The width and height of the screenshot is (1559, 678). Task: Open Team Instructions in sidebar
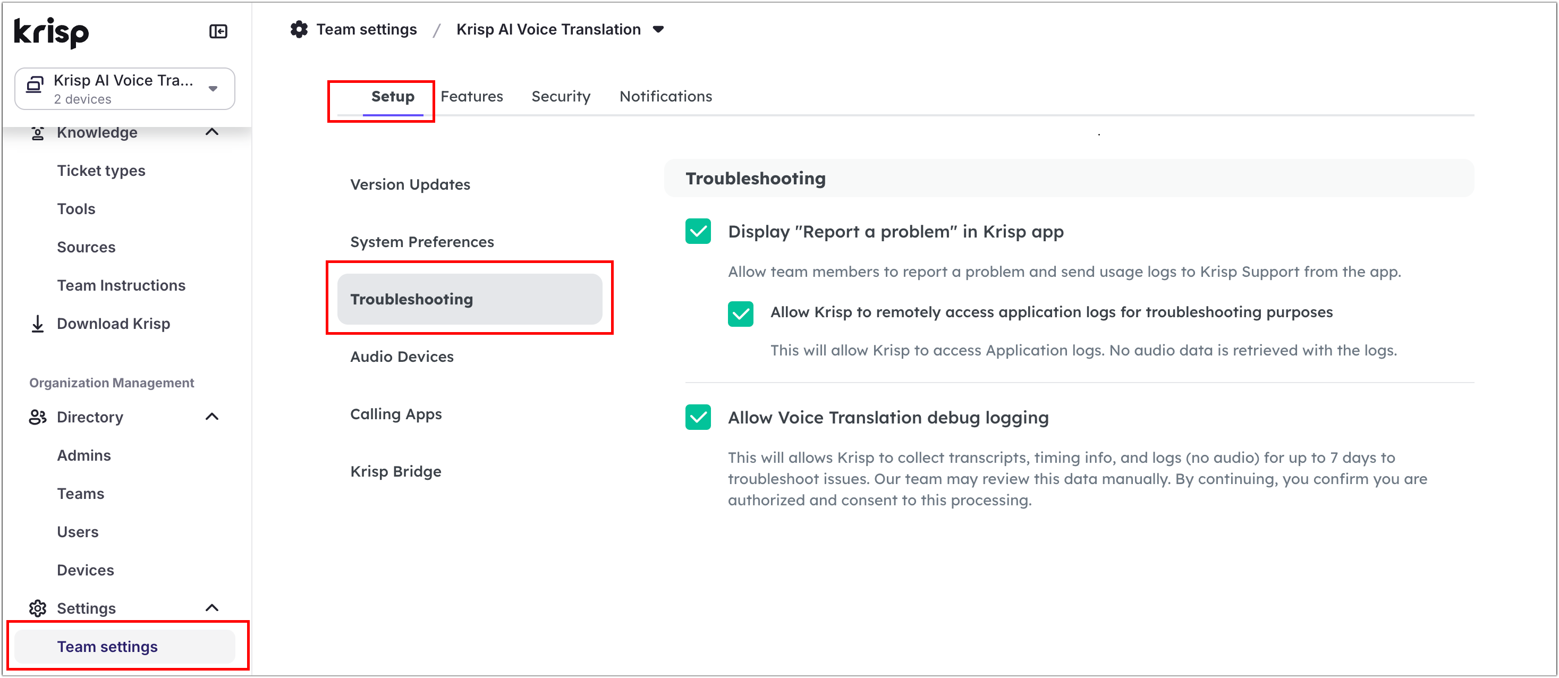pyautogui.click(x=121, y=285)
